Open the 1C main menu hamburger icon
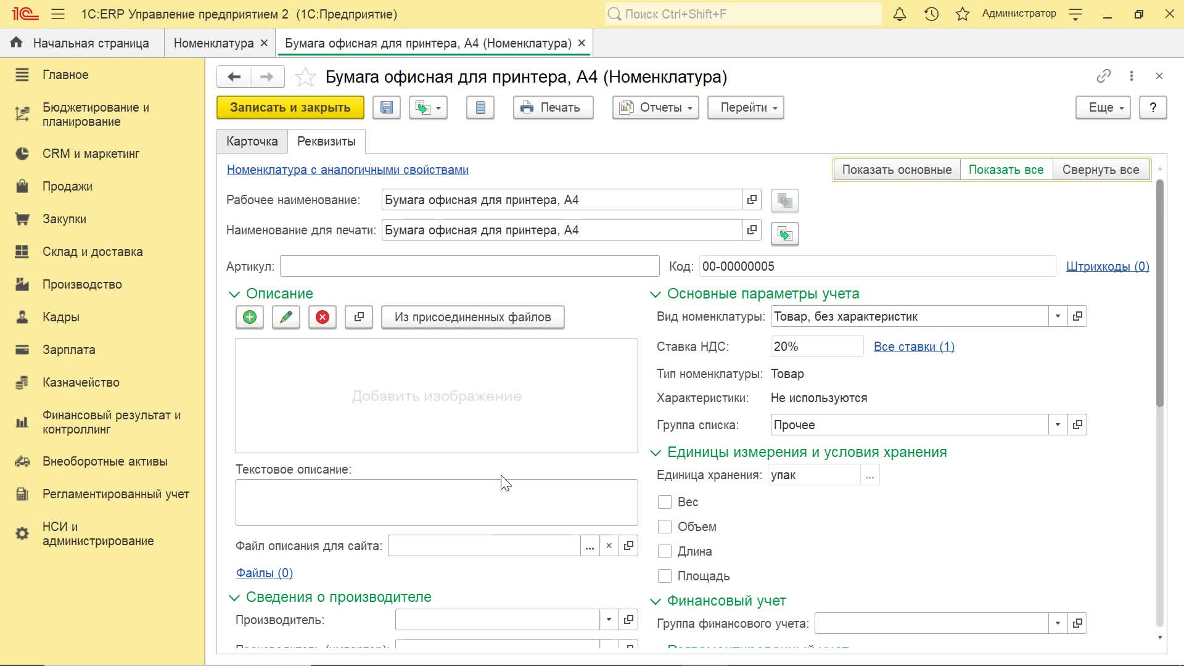Screen dimensions: 1184x666 (58, 14)
